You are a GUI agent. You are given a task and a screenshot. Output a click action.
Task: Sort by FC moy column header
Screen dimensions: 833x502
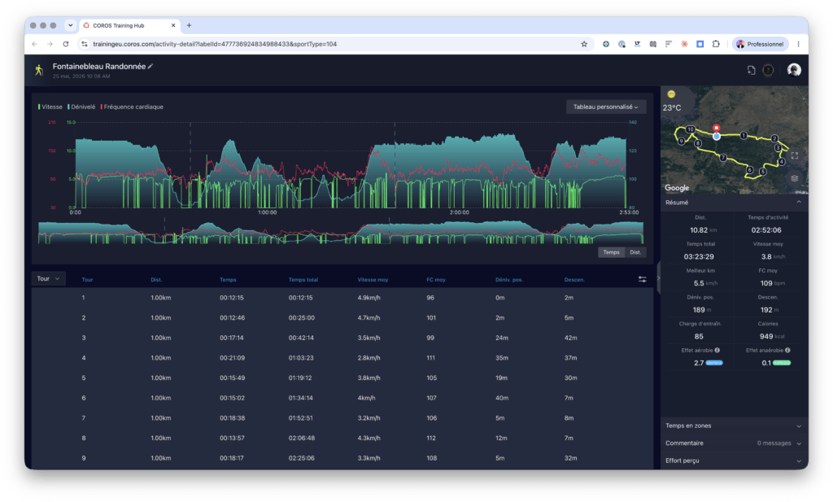(436, 279)
